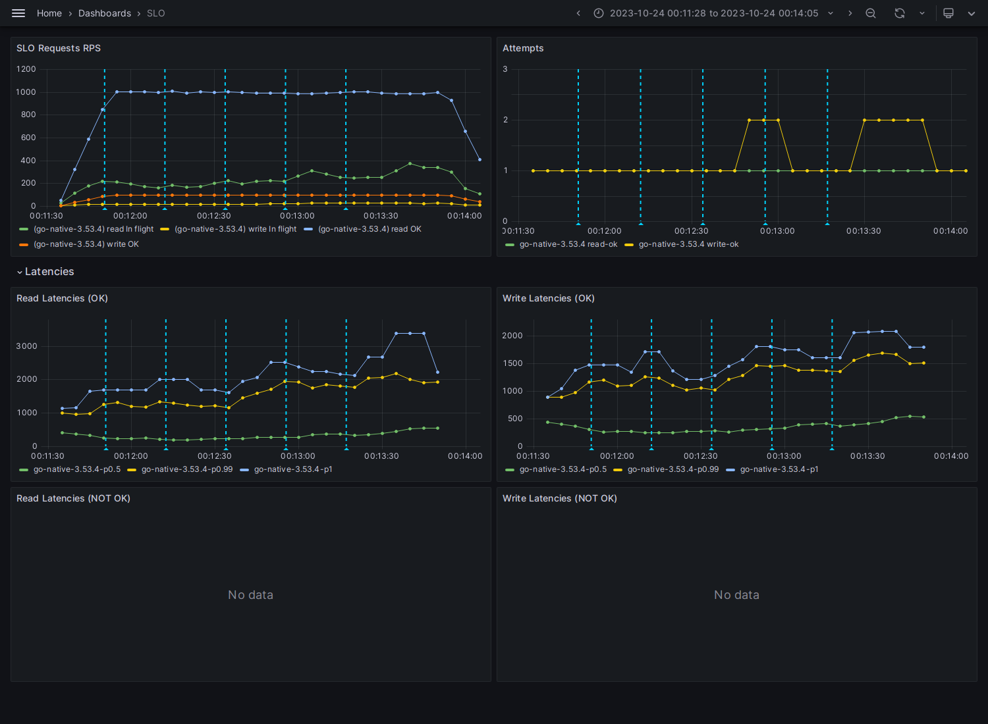Image resolution: width=988 pixels, height=724 pixels.
Task: Click last annotation marker in Write Latencies chart
Action: coord(832,449)
